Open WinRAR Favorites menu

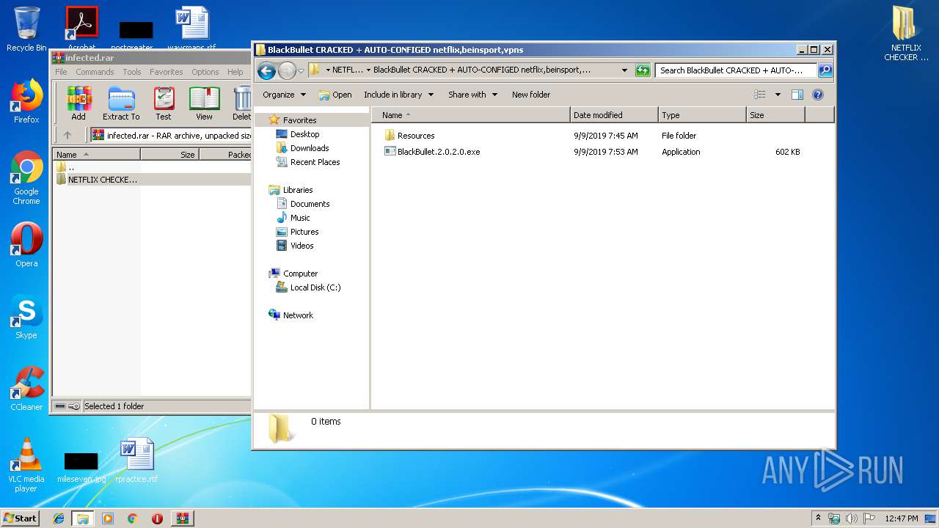click(167, 72)
